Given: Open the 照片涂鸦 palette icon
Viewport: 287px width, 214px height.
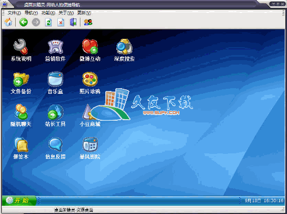Looking at the screenshot, I should pyautogui.click(x=90, y=79).
